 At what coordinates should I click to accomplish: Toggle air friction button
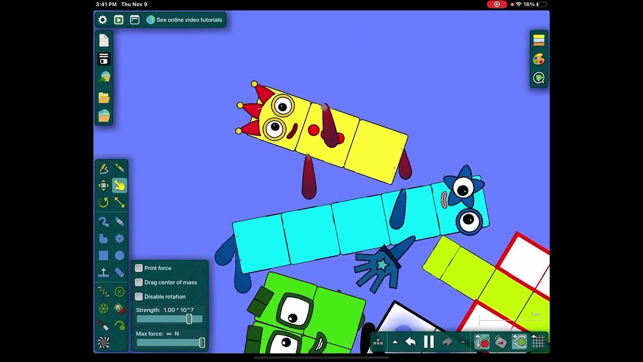pyautogui.click(x=519, y=342)
